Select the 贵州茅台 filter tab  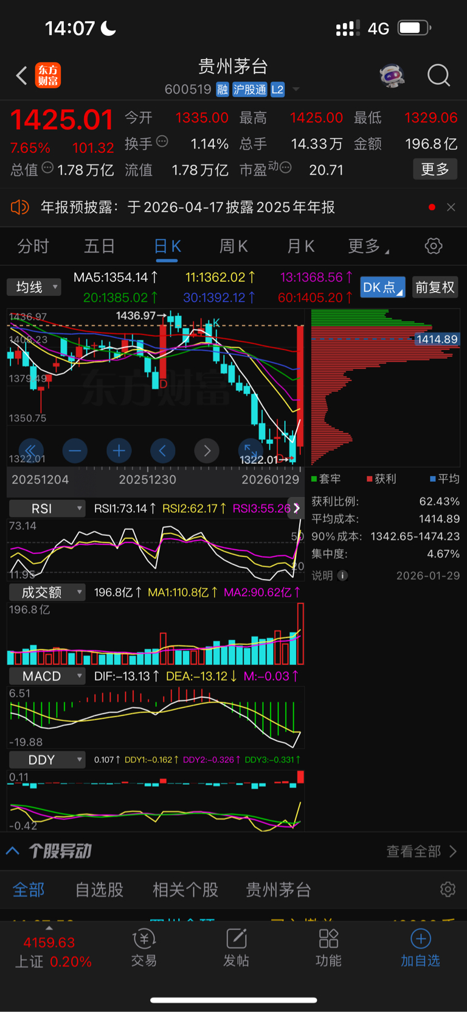(x=278, y=890)
